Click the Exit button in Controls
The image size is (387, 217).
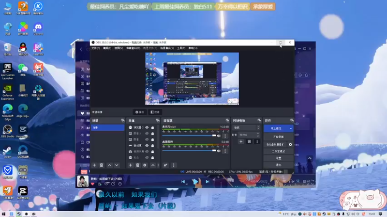pos(279,165)
